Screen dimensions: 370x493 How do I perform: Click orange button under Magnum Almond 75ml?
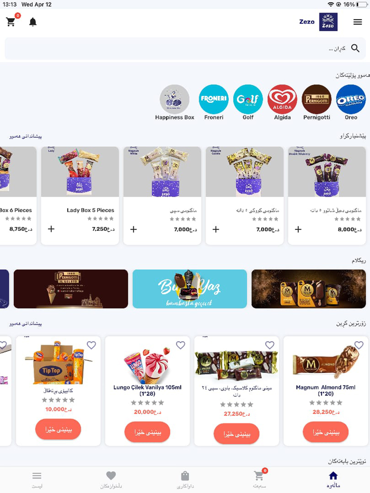pyautogui.click(x=326, y=432)
